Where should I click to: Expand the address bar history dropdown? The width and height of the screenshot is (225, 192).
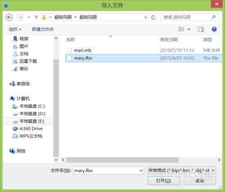coord(145,18)
